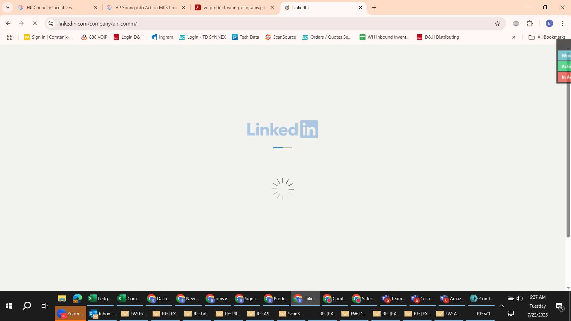Open Chrome profile B avatar
571x321 pixels.
point(549,23)
